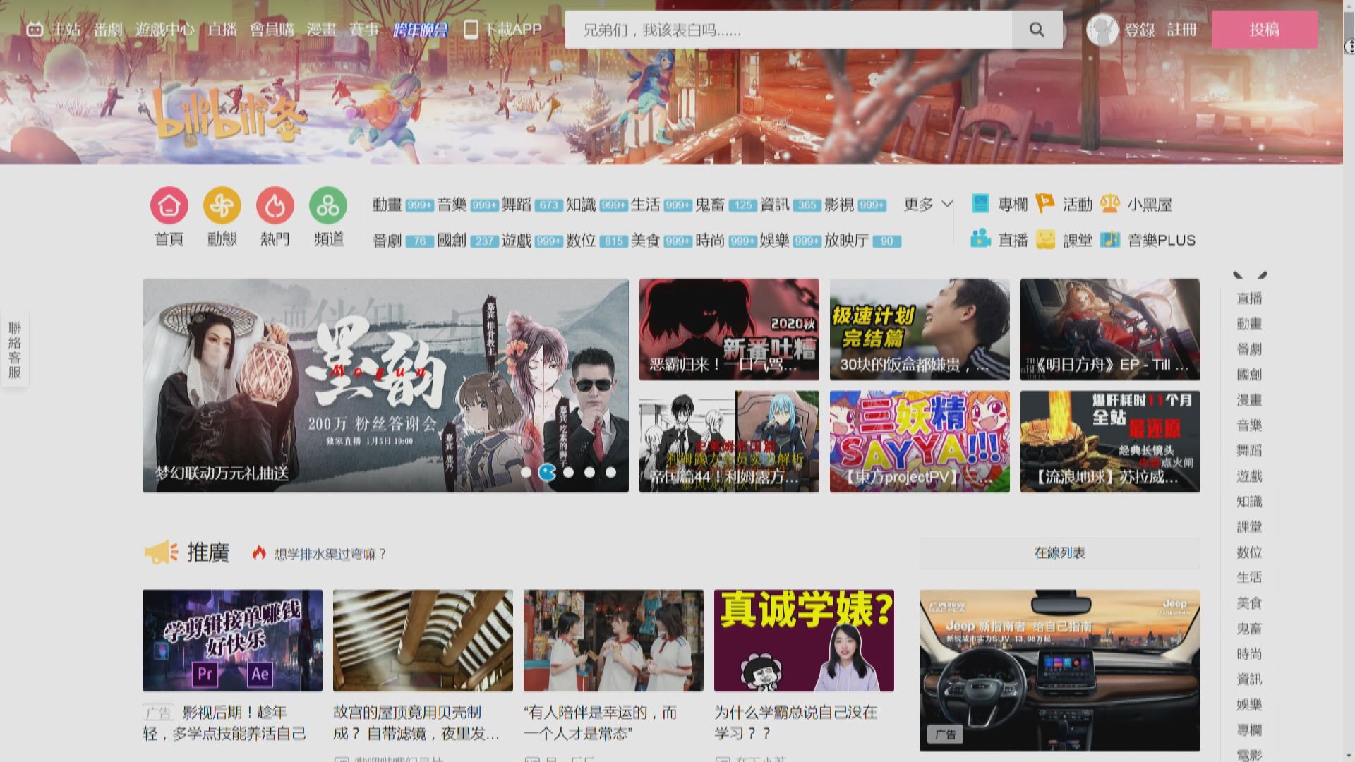Click the search magnifier icon
The width and height of the screenshot is (1355, 762).
click(x=1036, y=30)
